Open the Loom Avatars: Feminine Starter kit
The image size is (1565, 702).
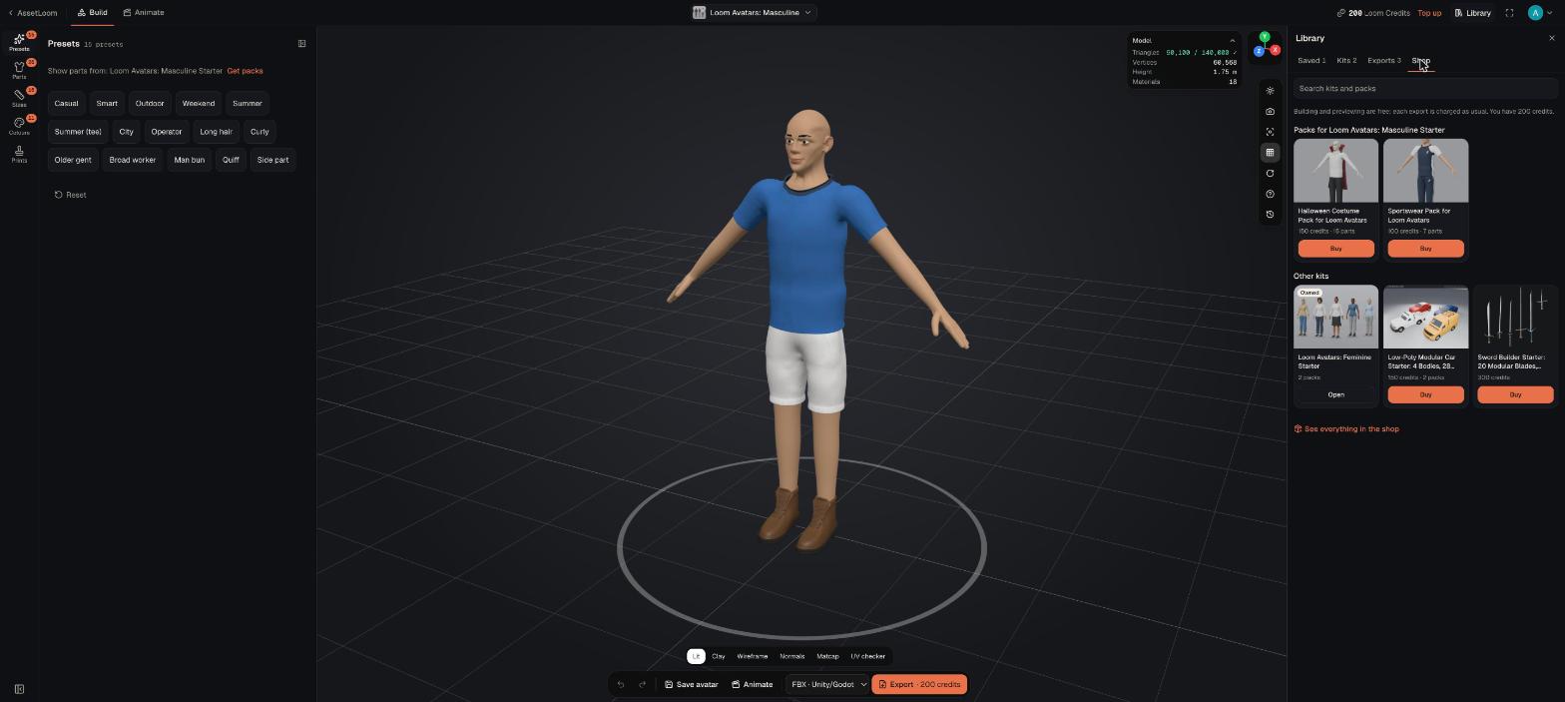tap(1335, 394)
